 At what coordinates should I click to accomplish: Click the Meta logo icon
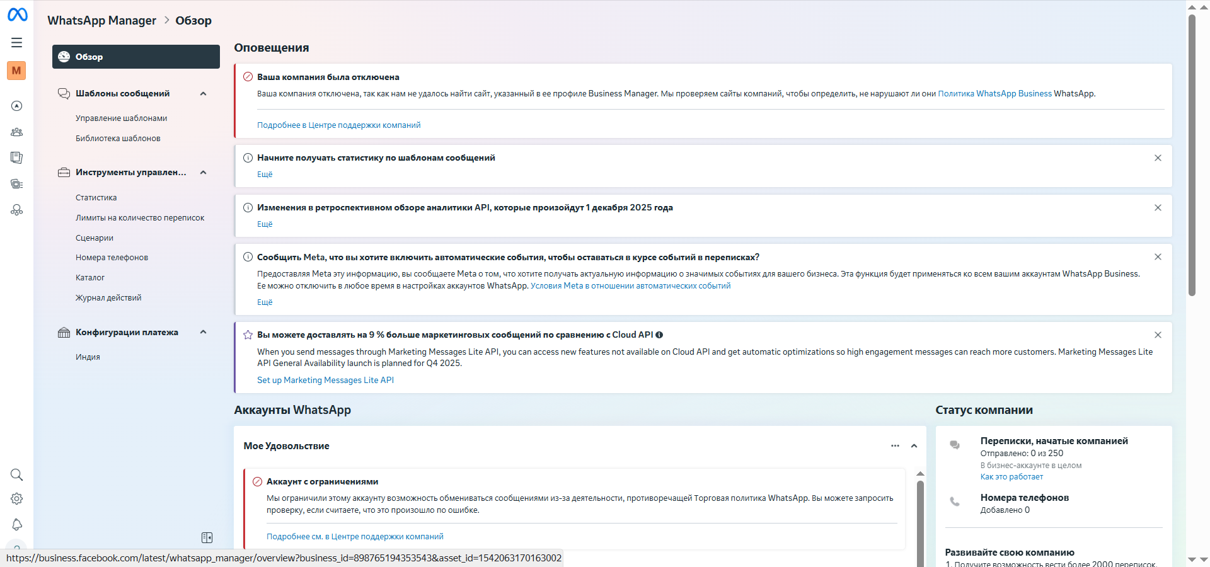point(17,14)
